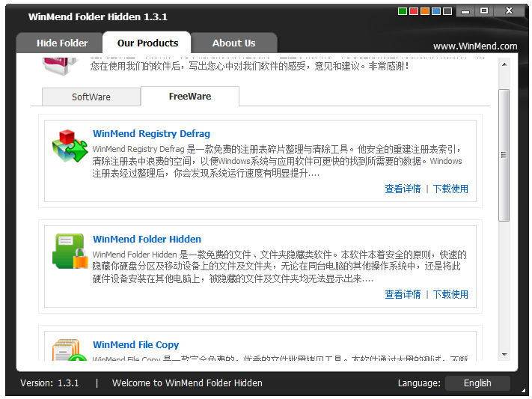Click 下载使用 for WinMend Registry Defrag
532x399 pixels.
[x=450, y=189]
